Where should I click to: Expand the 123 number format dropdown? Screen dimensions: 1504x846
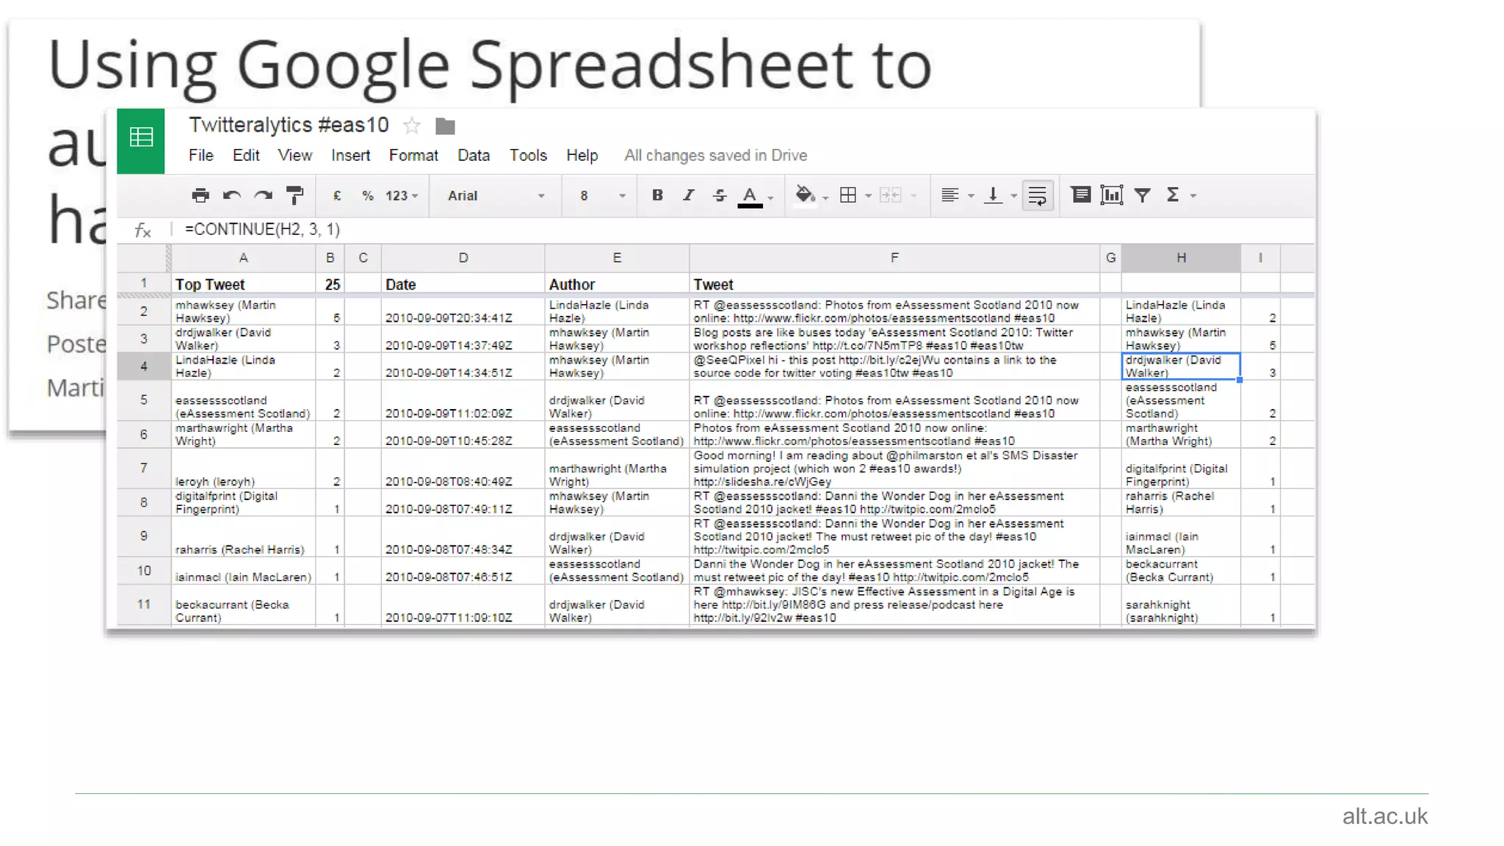401,195
